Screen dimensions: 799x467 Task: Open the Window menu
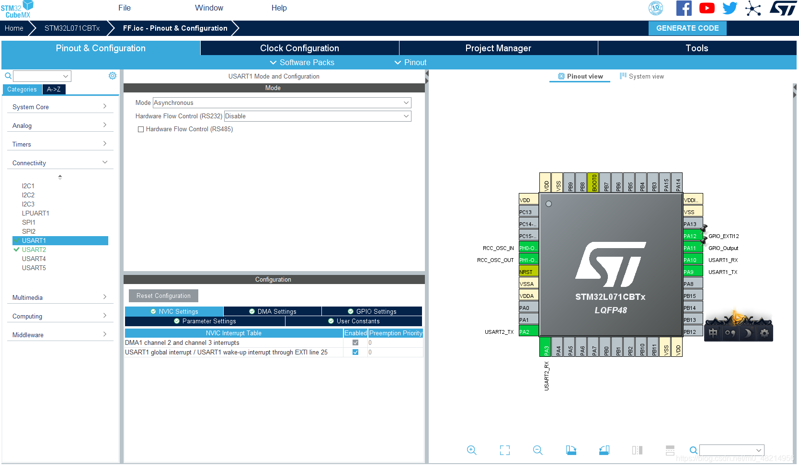(209, 8)
